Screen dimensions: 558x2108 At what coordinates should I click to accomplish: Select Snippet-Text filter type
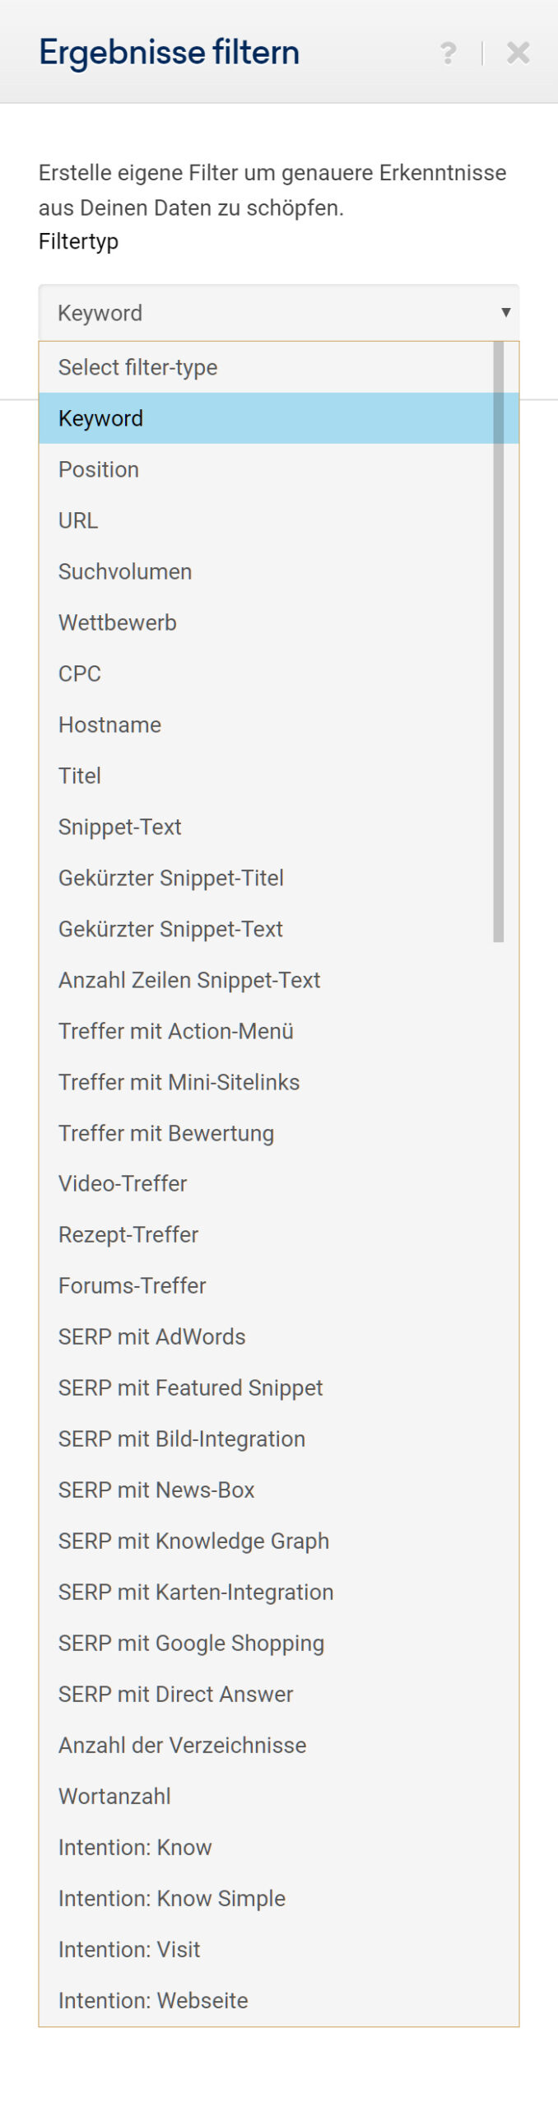120,827
